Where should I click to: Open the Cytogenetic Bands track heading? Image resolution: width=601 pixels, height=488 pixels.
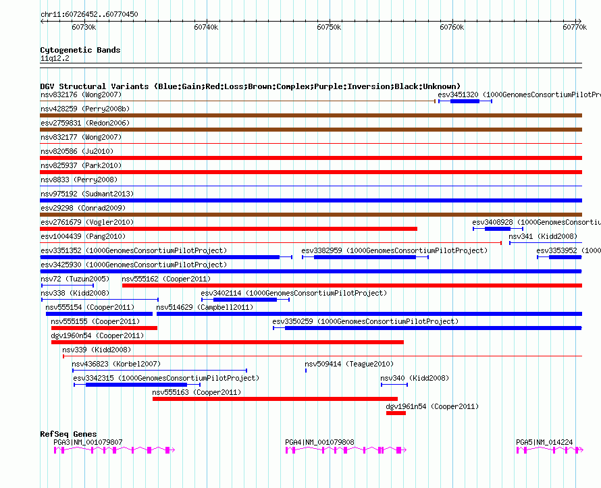(x=80, y=50)
